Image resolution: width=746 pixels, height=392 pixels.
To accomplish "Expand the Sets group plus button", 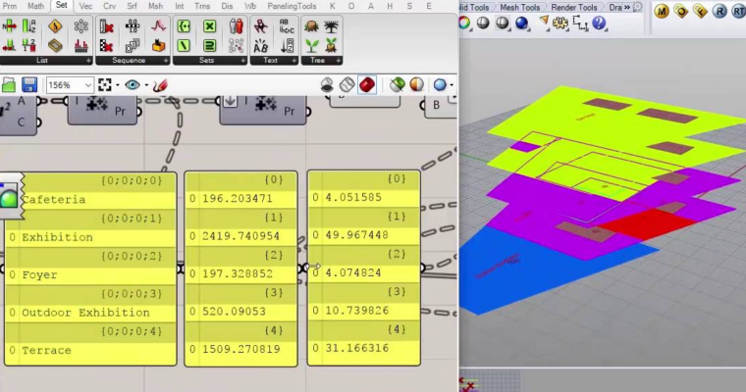I will pyautogui.click(x=243, y=61).
